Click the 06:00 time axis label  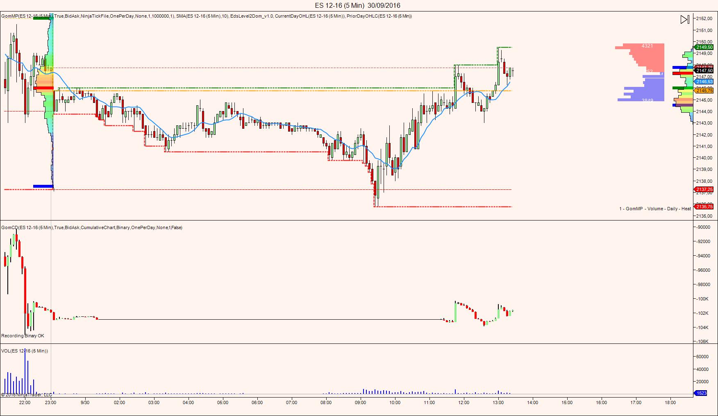click(x=257, y=402)
